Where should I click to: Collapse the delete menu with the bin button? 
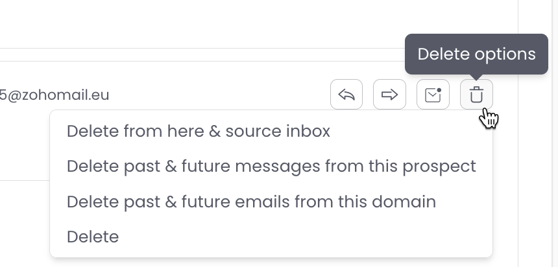(x=476, y=95)
